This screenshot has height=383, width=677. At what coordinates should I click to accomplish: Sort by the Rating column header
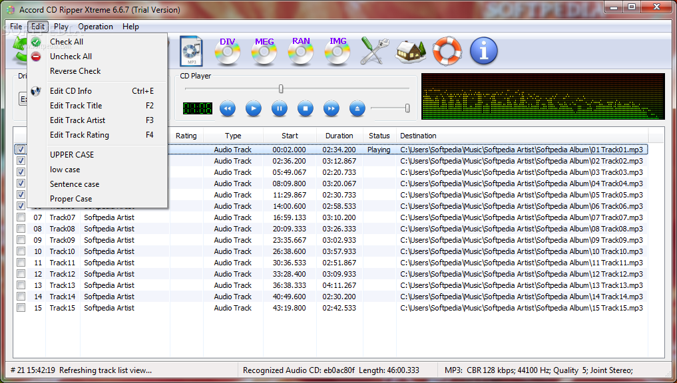186,136
